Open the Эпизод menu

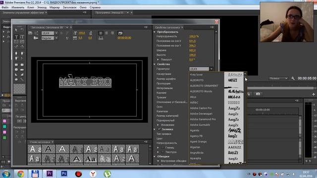pyautogui.click(x=42, y=7)
